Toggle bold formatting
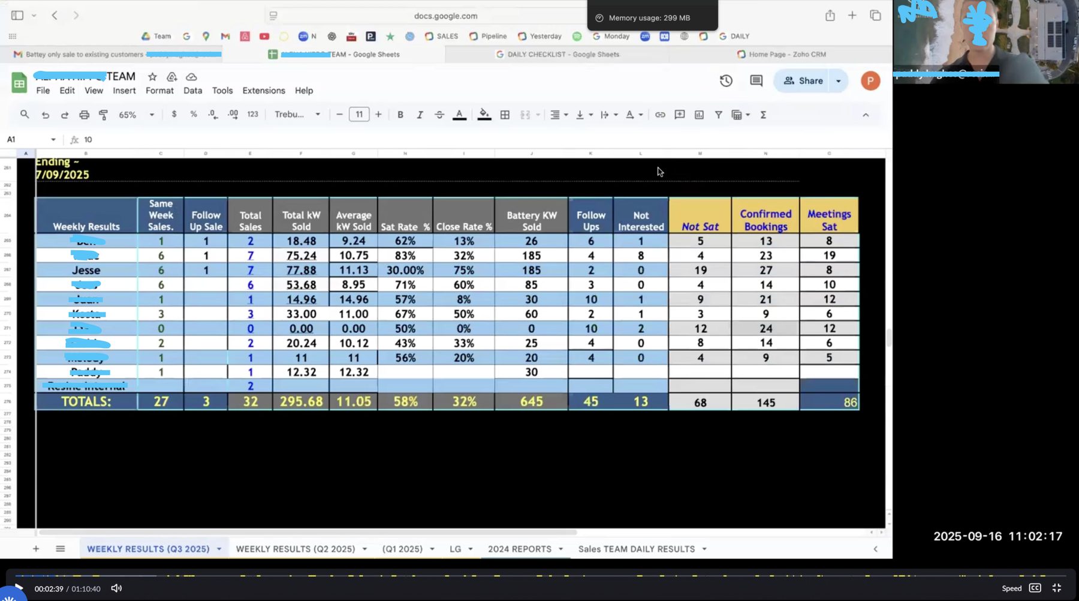This screenshot has width=1079, height=601. tap(400, 115)
